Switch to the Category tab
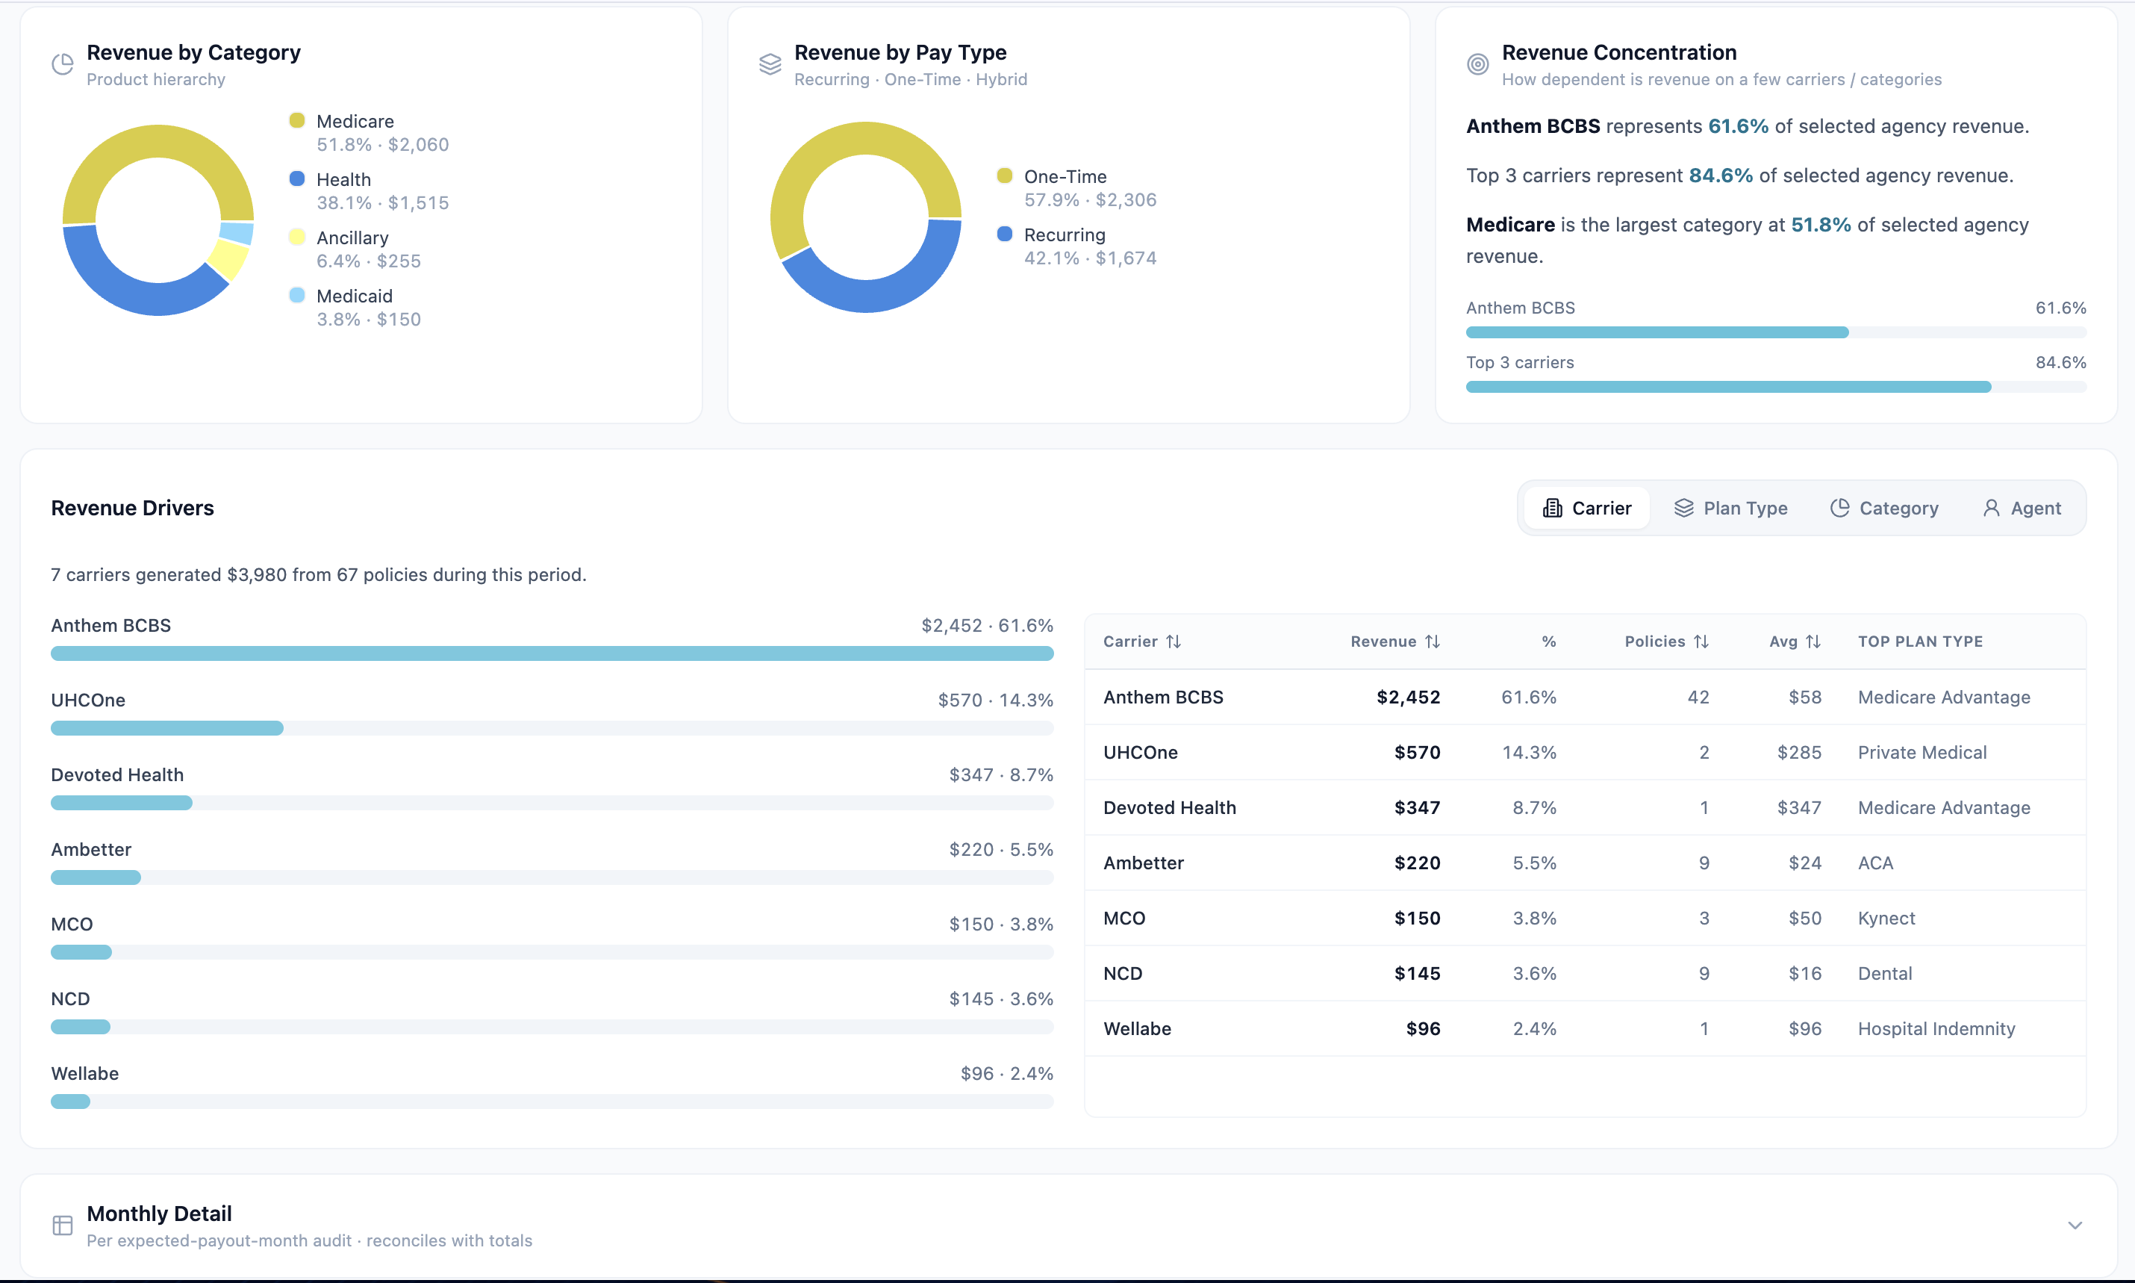 1884,509
